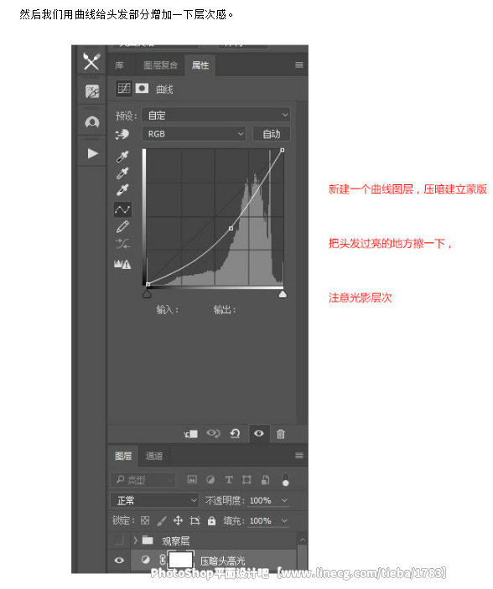Select the 观察层 group name
Image resolution: width=493 pixels, height=589 pixels.
click(x=175, y=540)
